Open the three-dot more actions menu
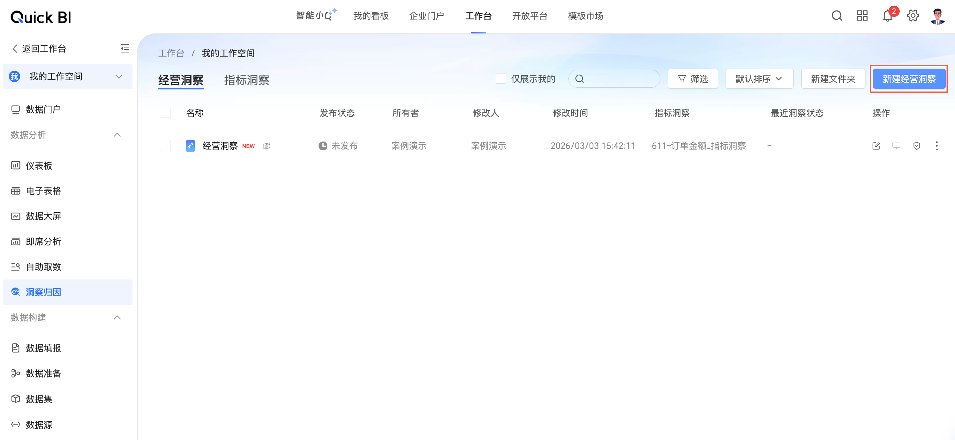This screenshot has width=955, height=440. pyautogui.click(x=936, y=146)
